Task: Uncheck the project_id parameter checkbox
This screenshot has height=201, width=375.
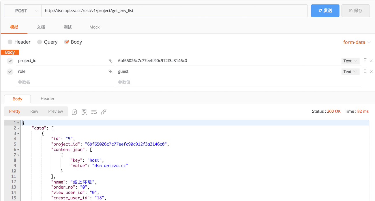Action: [10, 61]
